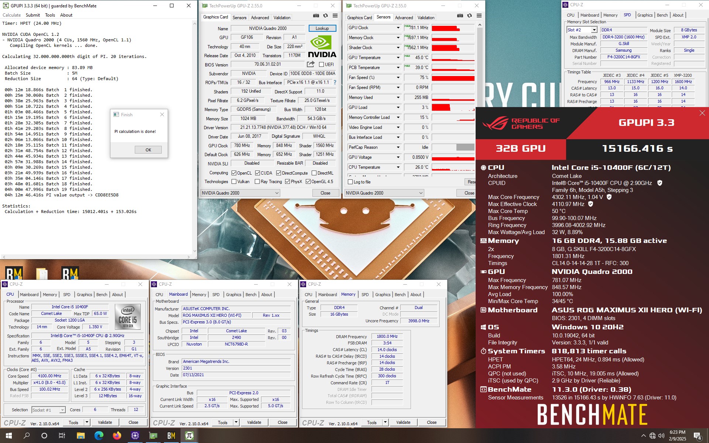Switch to Bench tab in CPU-Z SPD window
The height and width of the screenshot is (443, 709).
click(662, 15)
